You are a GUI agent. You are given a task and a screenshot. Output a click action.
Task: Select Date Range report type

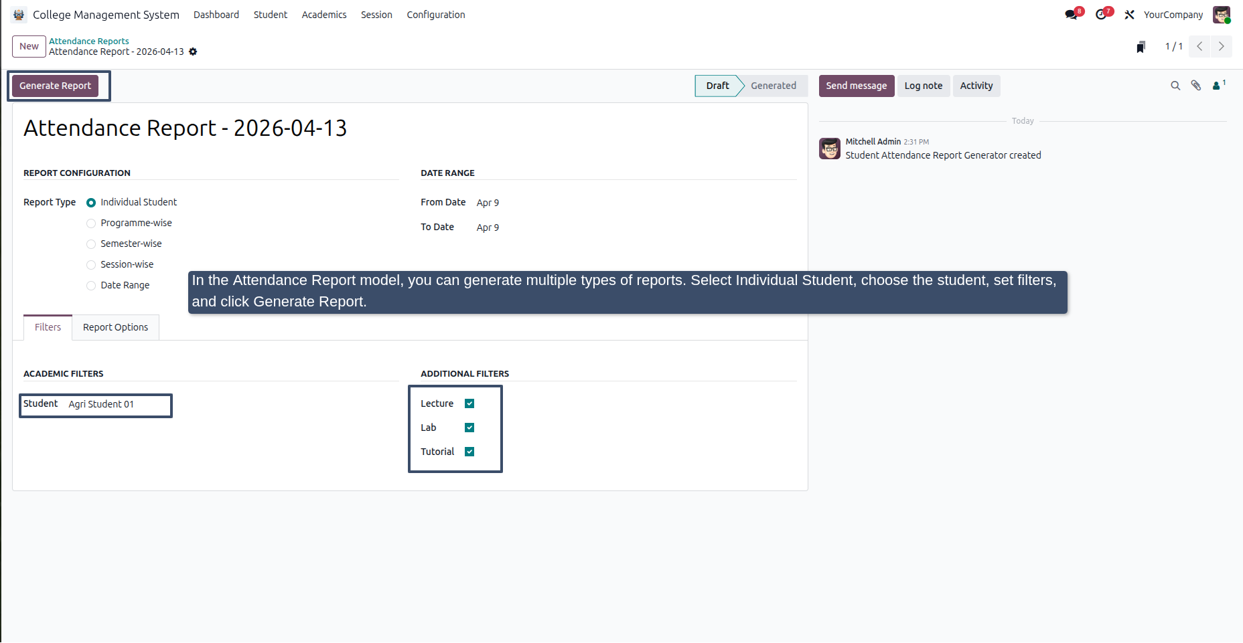91,286
